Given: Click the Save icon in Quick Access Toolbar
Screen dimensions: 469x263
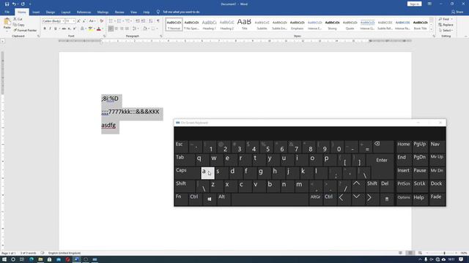Looking at the screenshot, I should coord(7,4).
